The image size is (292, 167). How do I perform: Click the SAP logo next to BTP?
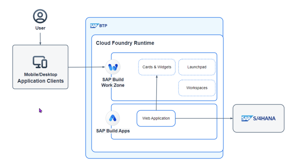point(94,26)
